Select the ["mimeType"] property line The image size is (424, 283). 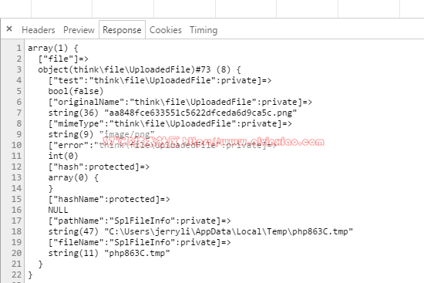[x=170, y=123]
